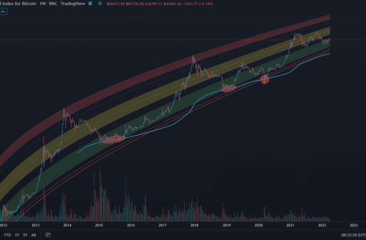Screen dimensions: 366x240
Task: Set the chart range to 5Y
Action: coord(25,235)
